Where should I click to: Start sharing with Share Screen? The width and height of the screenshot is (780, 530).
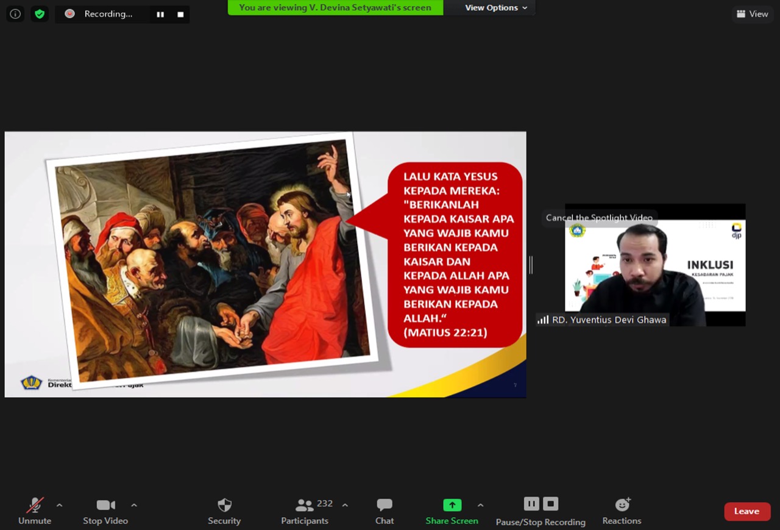(452, 510)
